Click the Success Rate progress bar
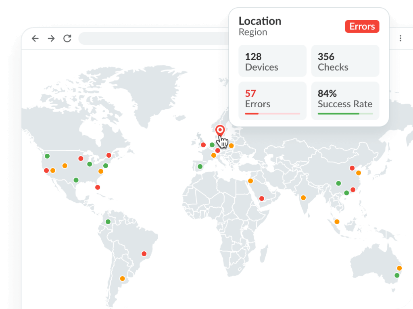Viewport: 413px width, 309px height. (345, 114)
